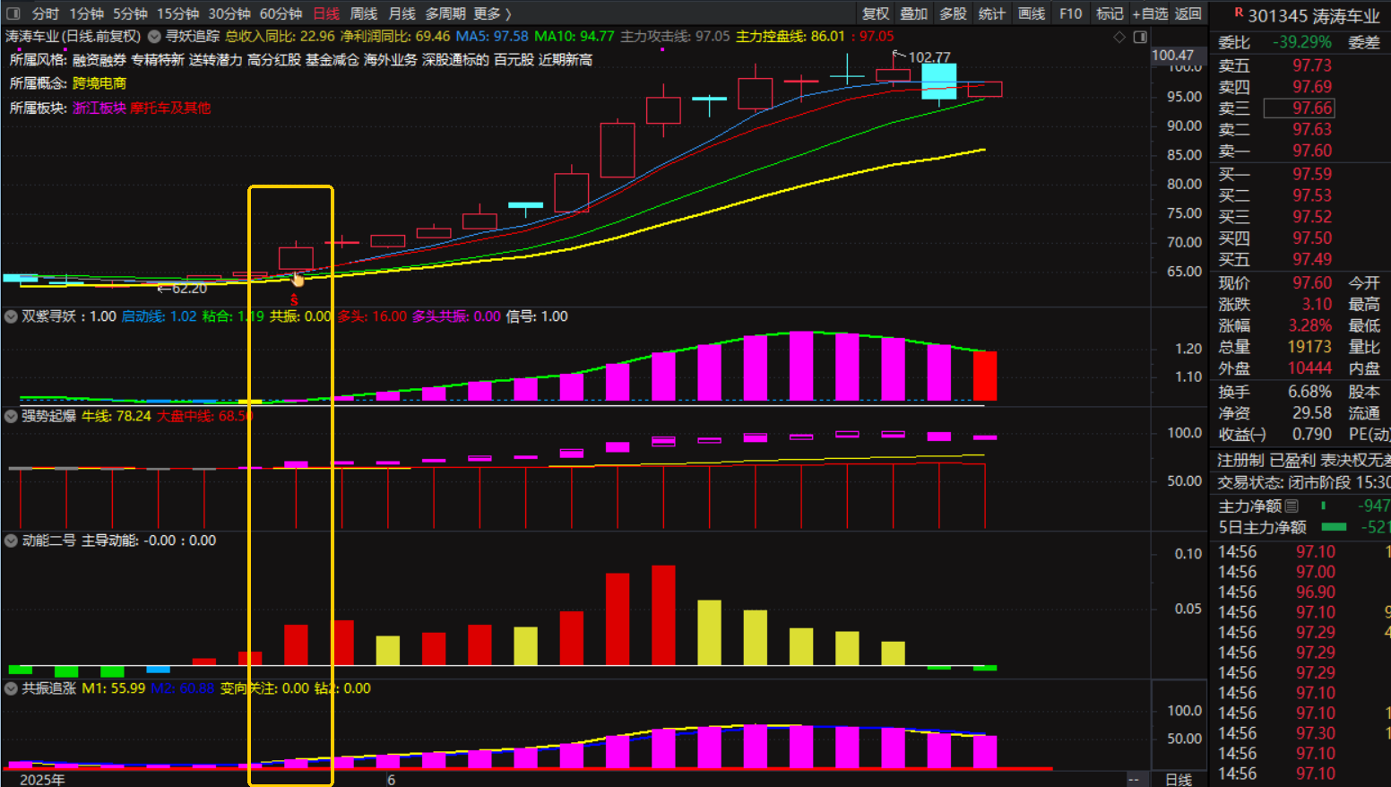Image resolution: width=1391 pixels, height=787 pixels.
Task: Click the red S signal marker under candle
Action: point(294,300)
